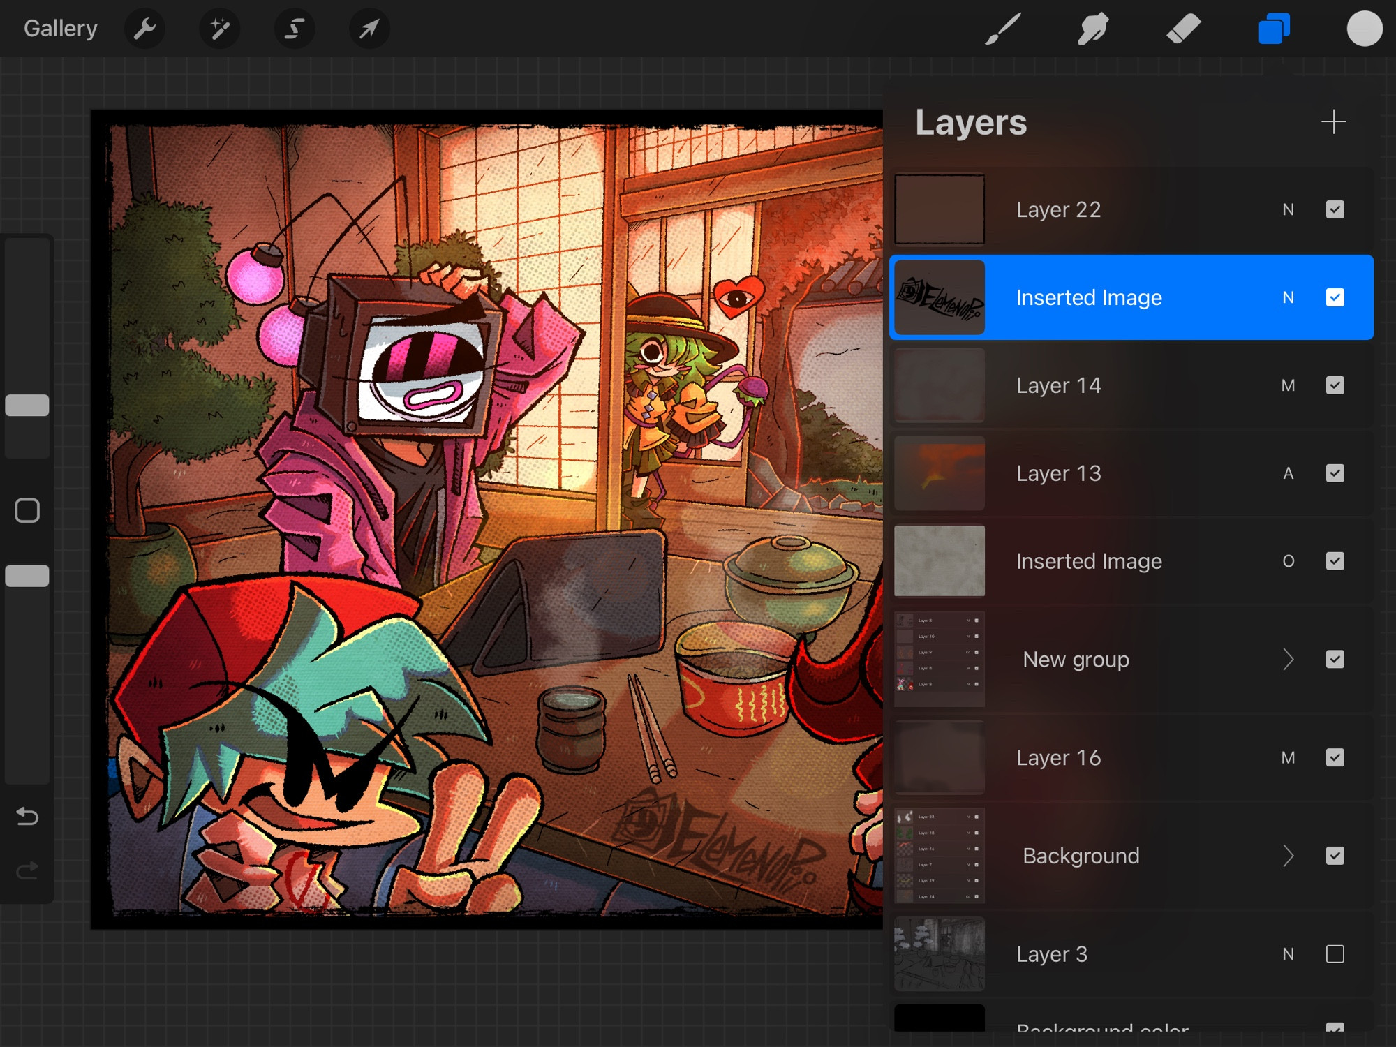Open the Adjustments magic wand menu

pyautogui.click(x=220, y=29)
